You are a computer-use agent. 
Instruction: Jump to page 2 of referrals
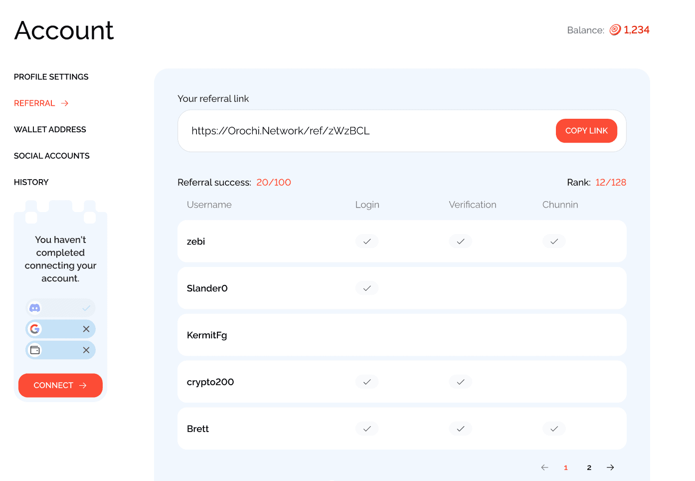point(589,468)
